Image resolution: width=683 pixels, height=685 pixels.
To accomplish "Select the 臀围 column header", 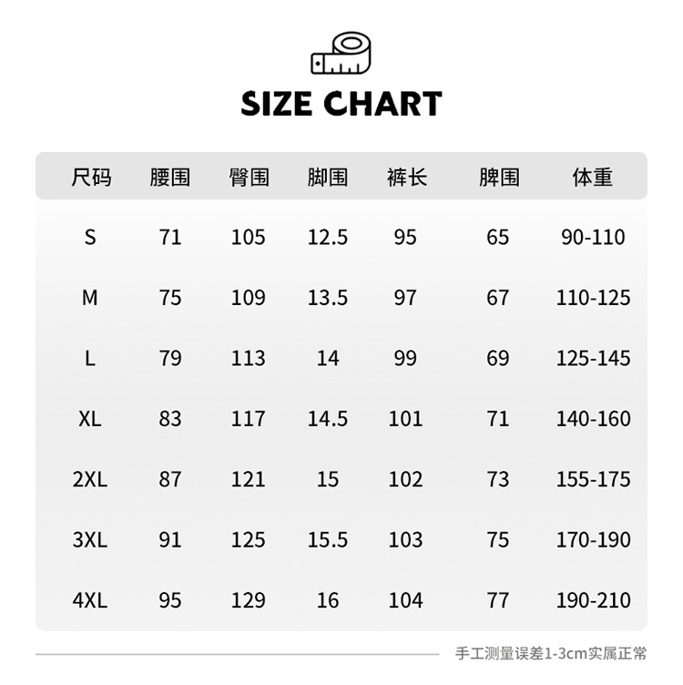I will point(249,178).
